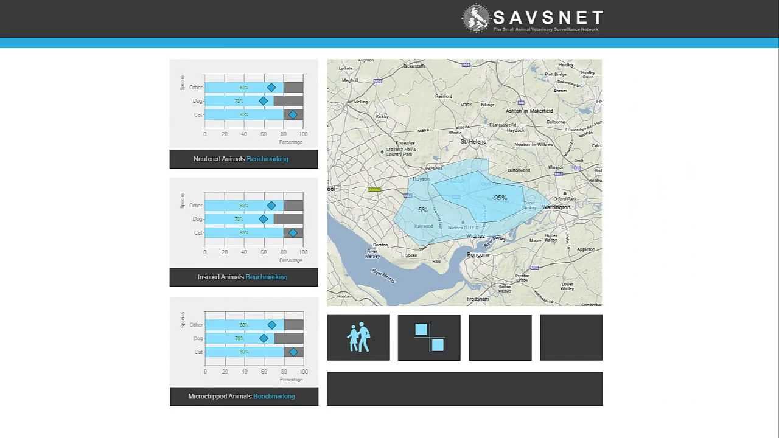This screenshot has width=779, height=438.
Task: Click the Insured Animals caption text
Action: 221,277
